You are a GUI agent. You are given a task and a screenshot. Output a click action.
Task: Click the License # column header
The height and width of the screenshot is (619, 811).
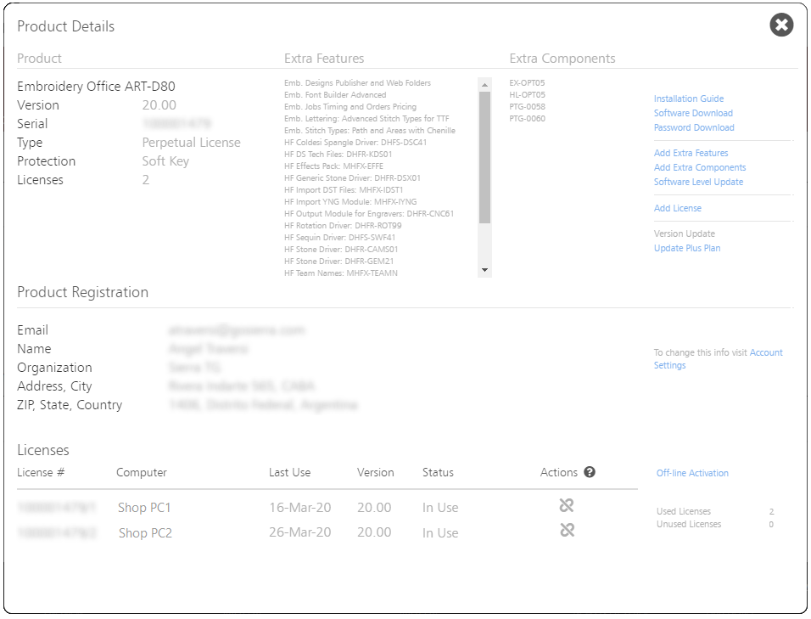pos(41,473)
